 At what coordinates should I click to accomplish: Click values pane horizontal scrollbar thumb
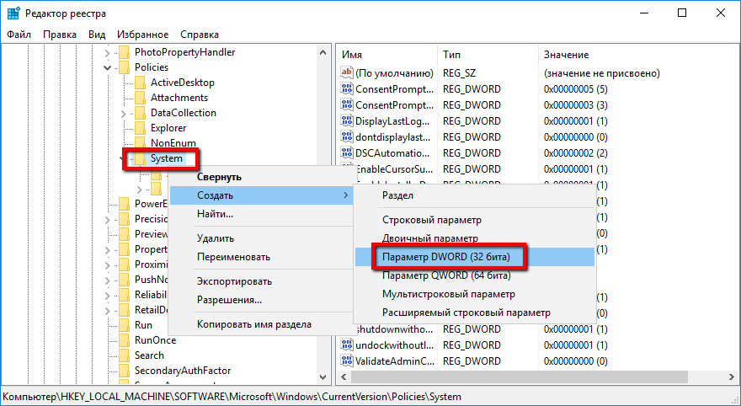tap(519, 377)
